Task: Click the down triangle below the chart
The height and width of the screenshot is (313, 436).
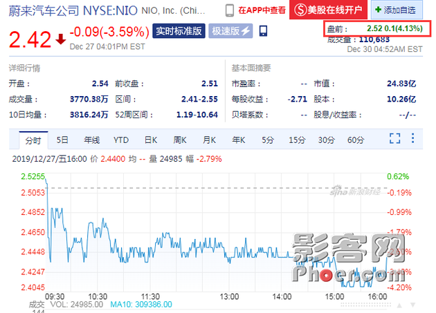Action: pyautogui.click(x=413, y=305)
